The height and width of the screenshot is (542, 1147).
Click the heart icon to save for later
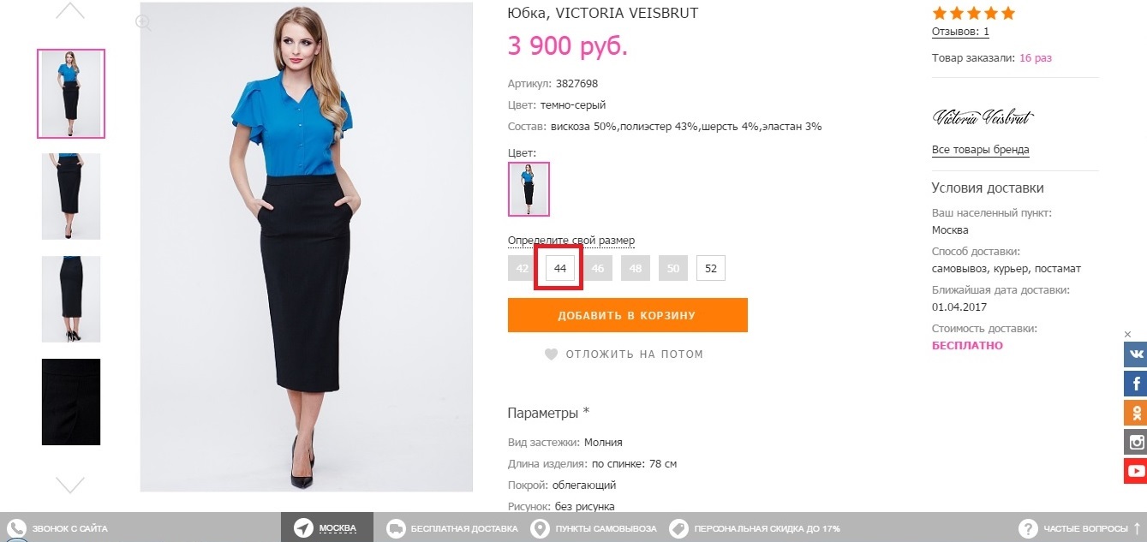coord(551,354)
